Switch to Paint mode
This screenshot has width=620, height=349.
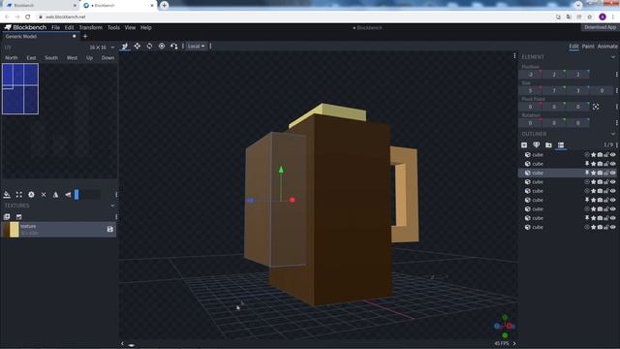pyautogui.click(x=588, y=47)
